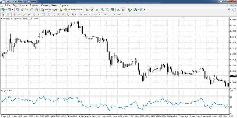Switch to bar chart display
The height and width of the screenshot is (118, 237).
point(87,10)
